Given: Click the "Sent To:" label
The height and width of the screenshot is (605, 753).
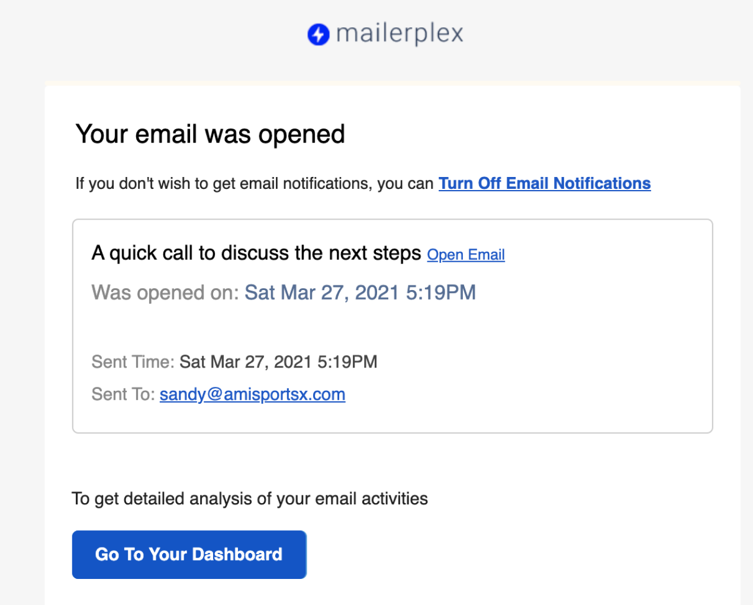Looking at the screenshot, I should pyautogui.click(x=123, y=394).
